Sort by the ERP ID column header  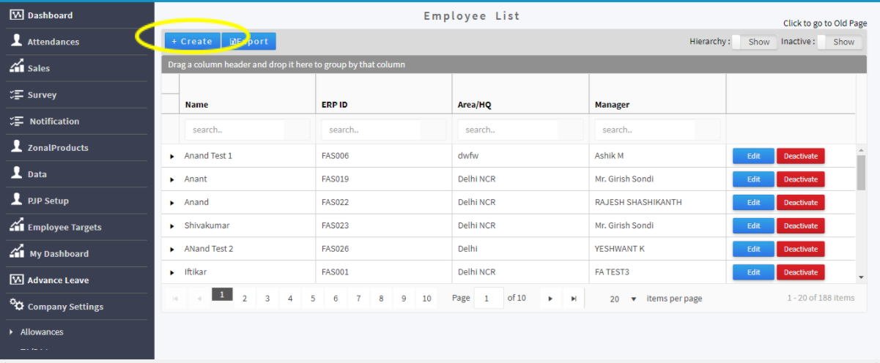click(334, 105)
